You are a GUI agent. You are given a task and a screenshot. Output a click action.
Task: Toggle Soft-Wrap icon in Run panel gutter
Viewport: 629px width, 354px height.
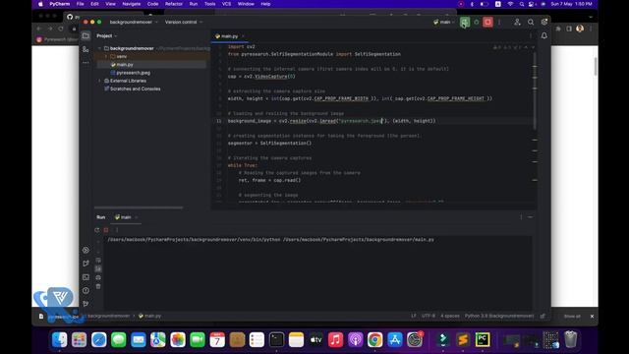click(98, 260)
